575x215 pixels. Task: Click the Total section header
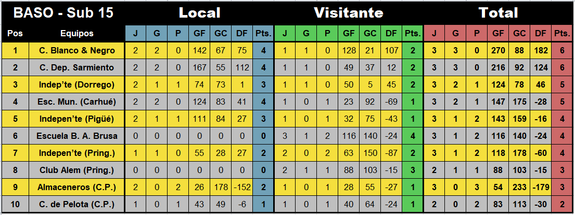[x=498, y=13]
